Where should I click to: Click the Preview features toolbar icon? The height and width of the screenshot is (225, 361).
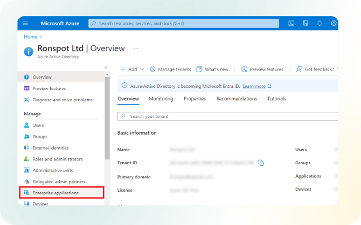click(x=244, y=69)
